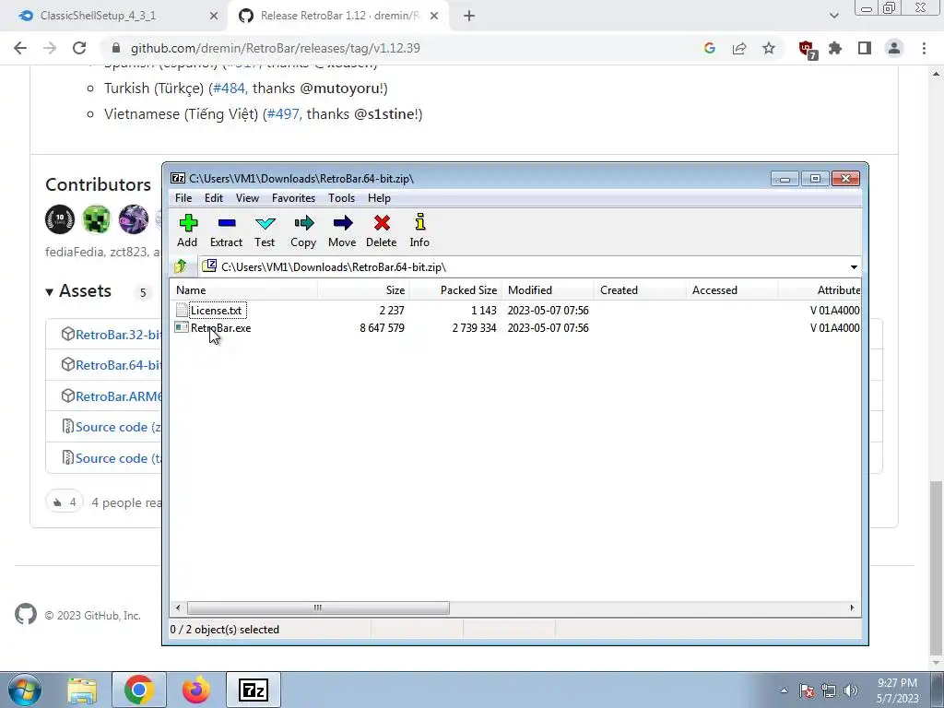Launch Firefox from the taskbar
This screenshot has width=944, height=708.
pyautogui.click(x=196, y=690)
